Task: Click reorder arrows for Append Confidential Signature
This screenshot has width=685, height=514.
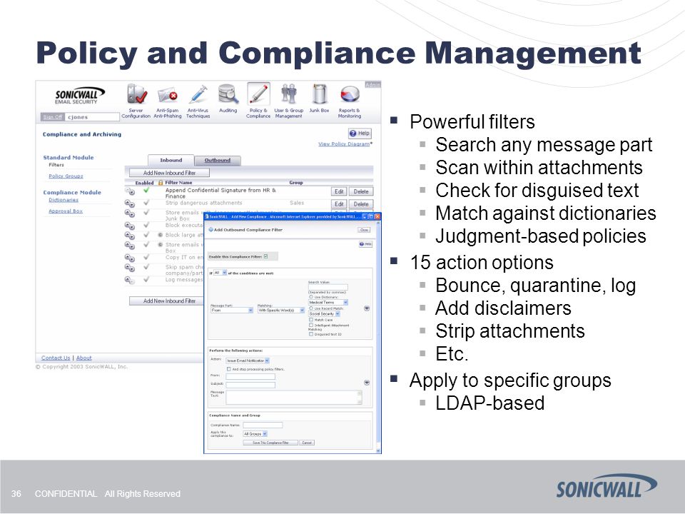Action: pos(130,191)
